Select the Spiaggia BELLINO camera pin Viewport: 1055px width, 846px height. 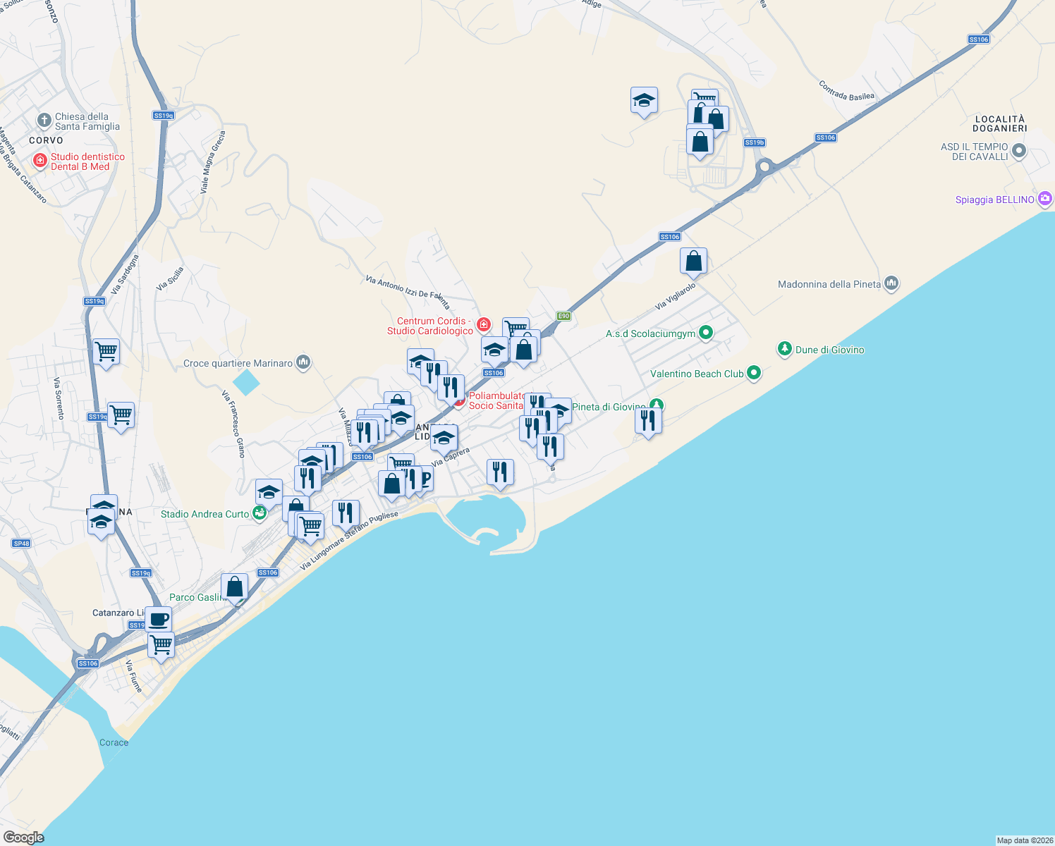click(x=1045, y=199)
